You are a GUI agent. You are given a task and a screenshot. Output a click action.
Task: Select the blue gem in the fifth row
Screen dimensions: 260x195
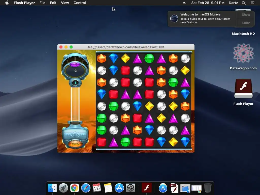(x=137, y=106)
